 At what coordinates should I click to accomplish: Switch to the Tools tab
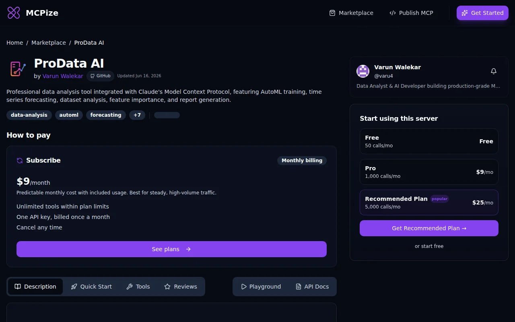tap(138, 287)
